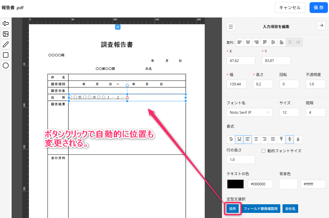329x218 pixels.
Task: Click the 幅 width input field
Action: pos(237,84)
